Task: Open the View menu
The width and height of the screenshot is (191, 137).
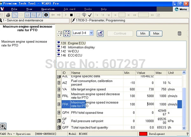Action: (29, 9)
